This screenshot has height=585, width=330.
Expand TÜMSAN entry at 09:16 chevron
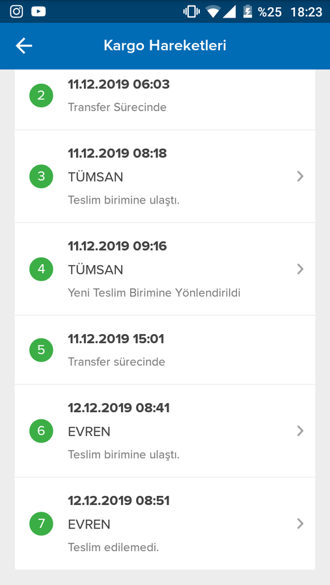pyautogui.click(x=300, y=269)
